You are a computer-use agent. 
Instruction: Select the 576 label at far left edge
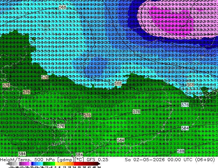point(6,85)
